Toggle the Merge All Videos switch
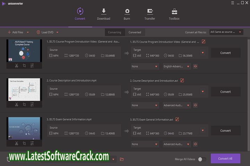Viewport: 250px width, 166px height. click(202, 159)
